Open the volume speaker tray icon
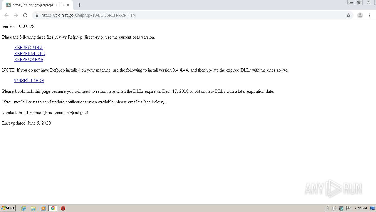Viewport: 376px width, 212px height. coord(334,208)
